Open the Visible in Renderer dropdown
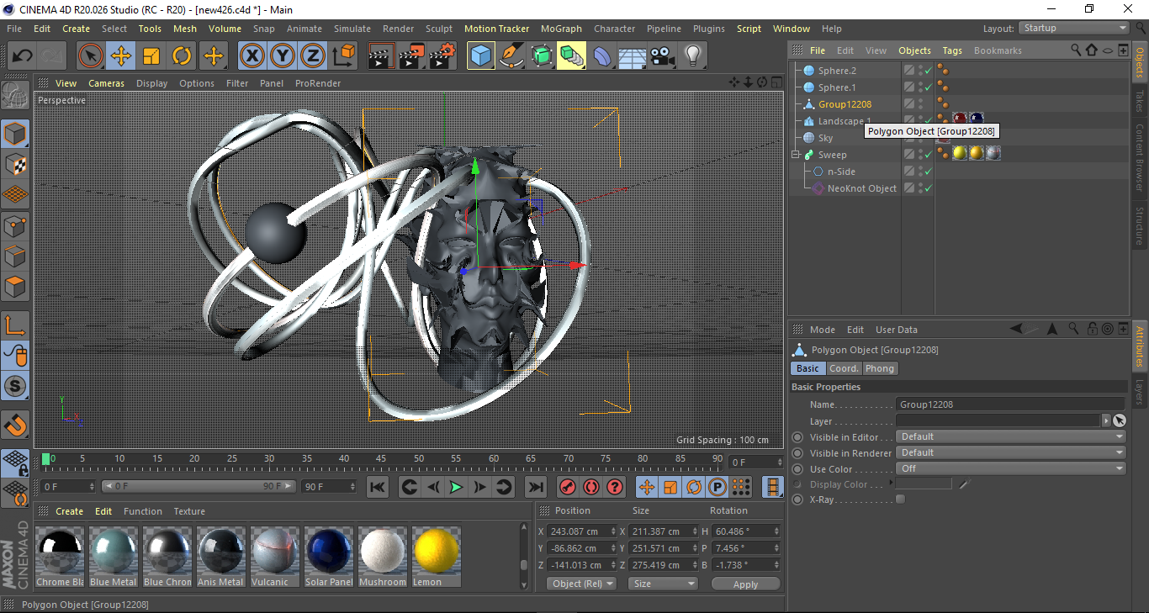 [x=1010, y=453]
